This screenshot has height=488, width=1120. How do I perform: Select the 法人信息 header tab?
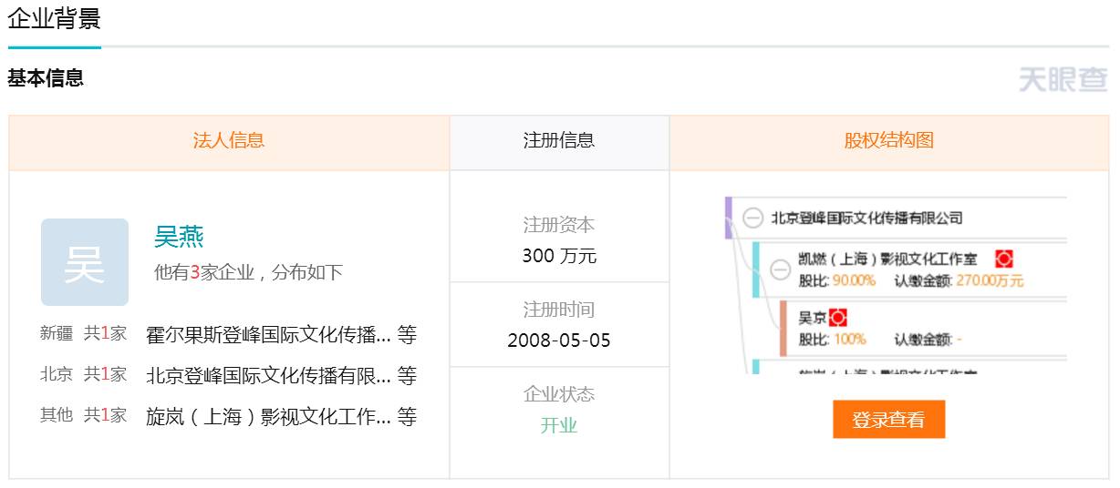pos(229,141)
